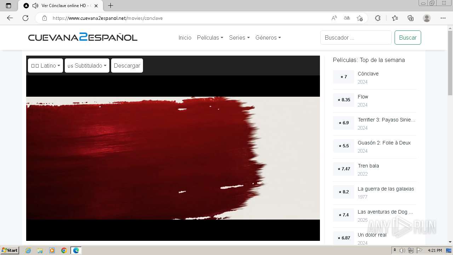Open the Latino audio dropdown
Image resolution: width=453 pixels, height=255 pixels.
pyautogui.click(x=45, y=66)
